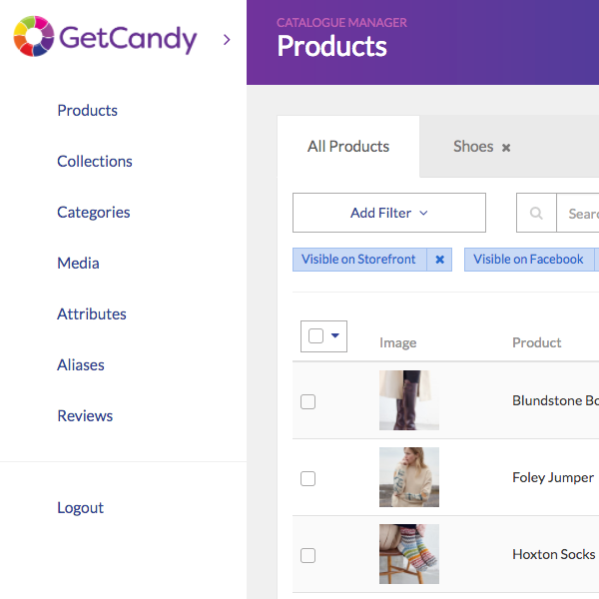Switch to the Shoes tab
The height and width of the screenshot is (599, 599).
click(x=473, y=147)
